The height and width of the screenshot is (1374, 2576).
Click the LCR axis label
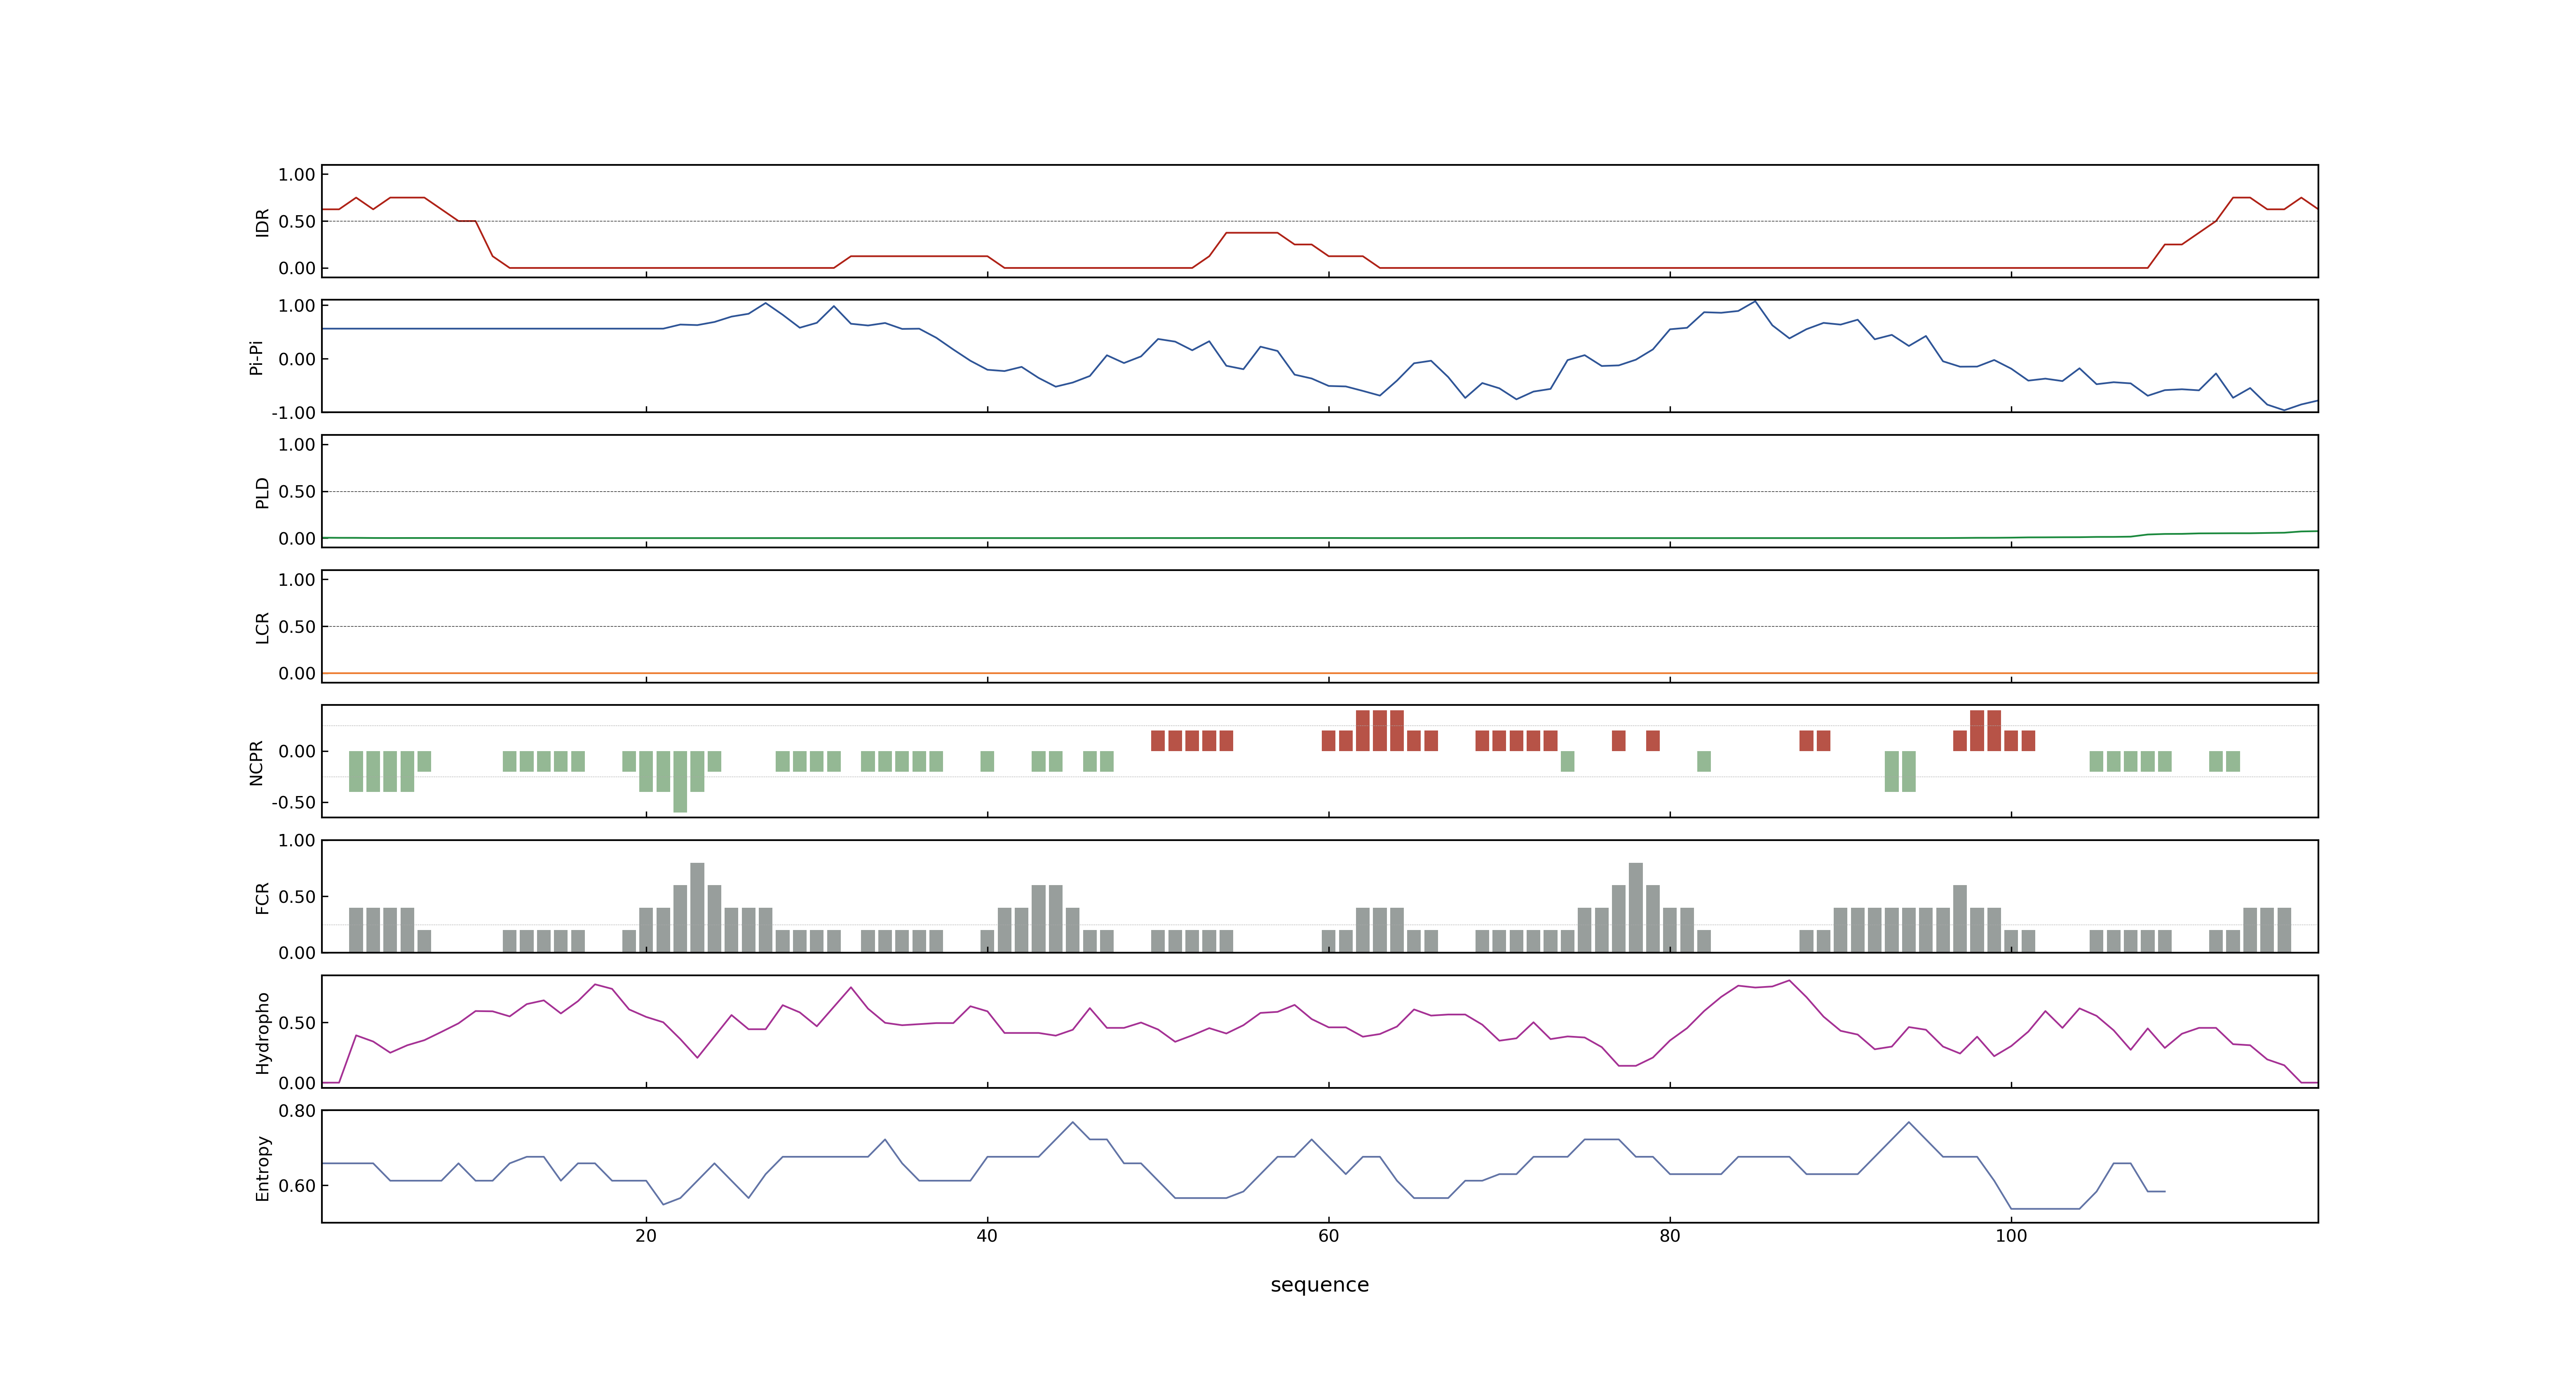pos(262,628)
